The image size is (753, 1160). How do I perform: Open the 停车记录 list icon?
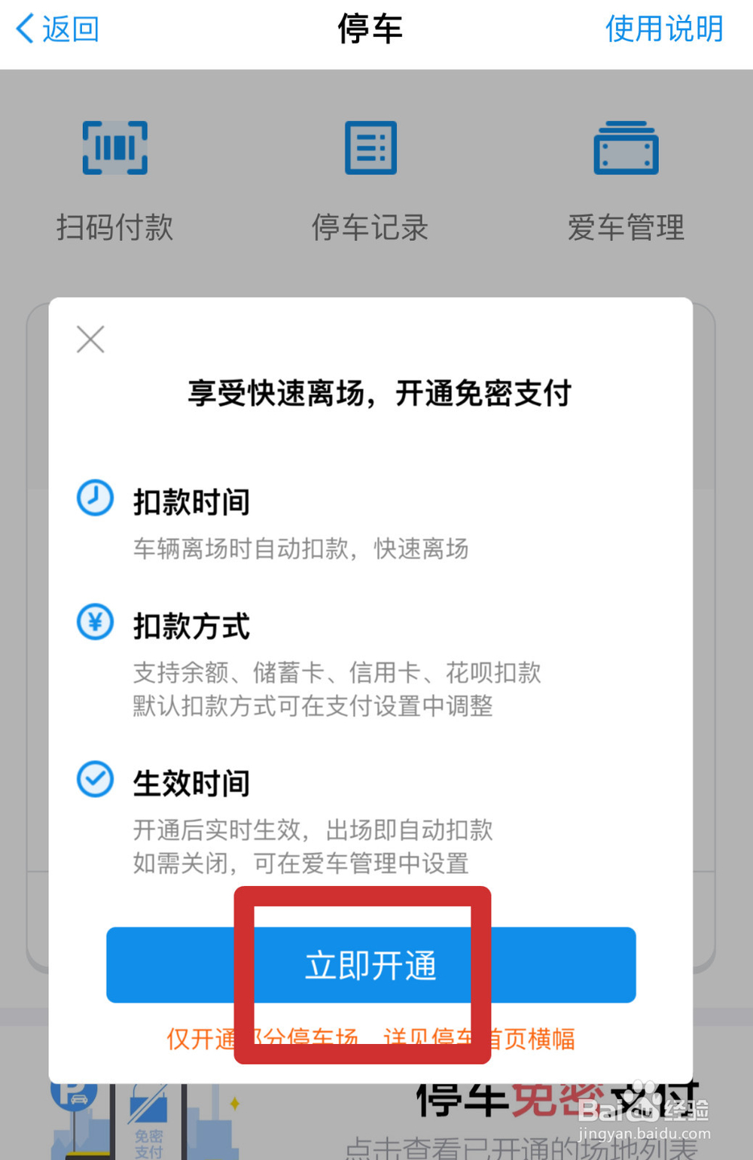coord(370,148)
